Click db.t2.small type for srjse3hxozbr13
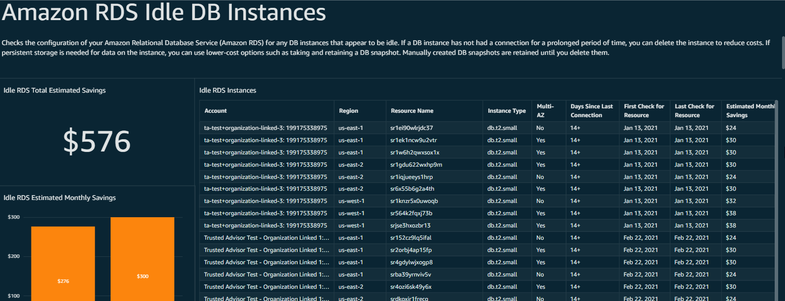 (x=502, y=226)
